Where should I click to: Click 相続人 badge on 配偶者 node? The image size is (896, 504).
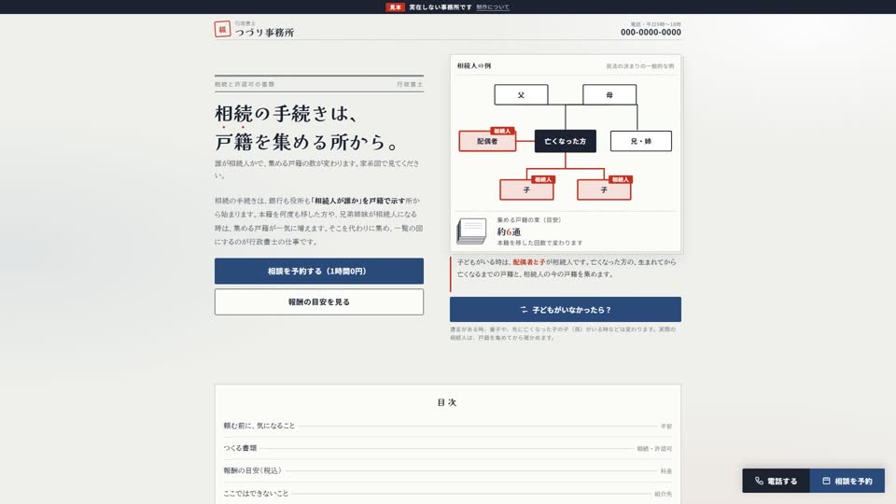502,131
